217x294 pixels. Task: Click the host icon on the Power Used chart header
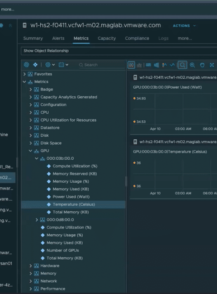click(135, 77)
